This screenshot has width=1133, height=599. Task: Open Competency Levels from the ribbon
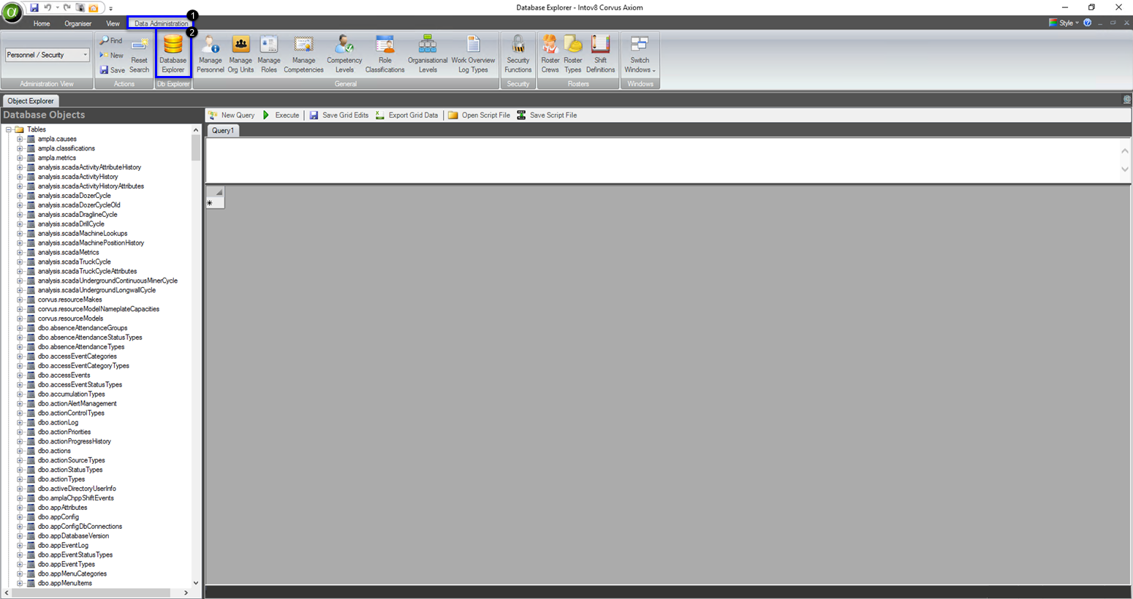[344, 54]
